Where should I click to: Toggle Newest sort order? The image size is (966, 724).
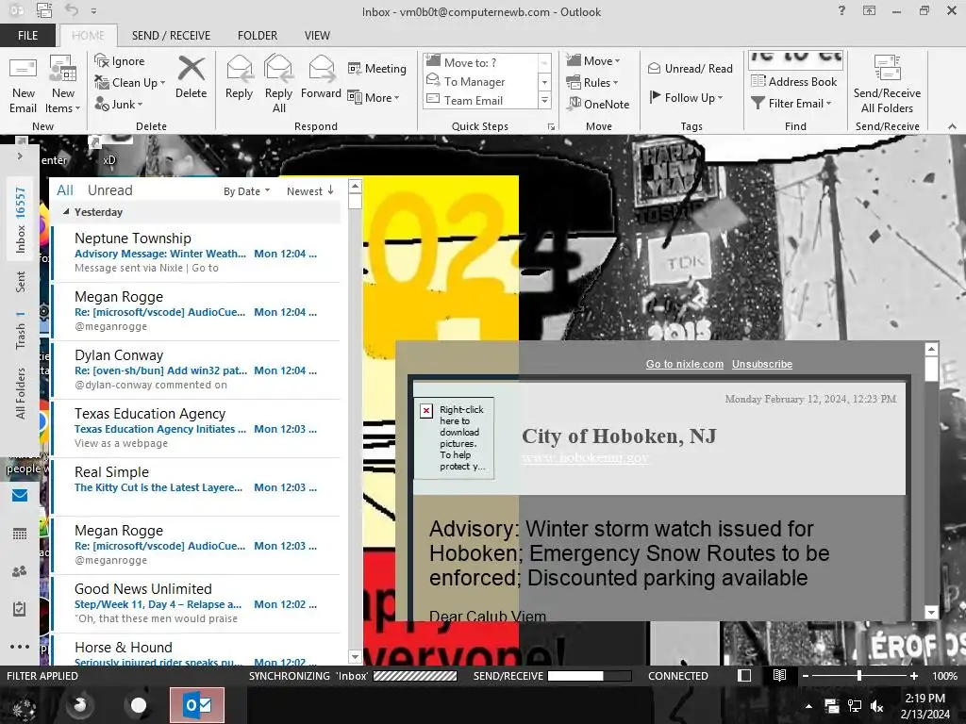(x=309, y=191)
